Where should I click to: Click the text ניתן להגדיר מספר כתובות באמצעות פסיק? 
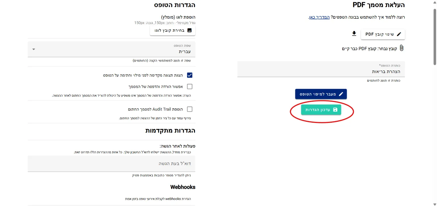[162, 175]
